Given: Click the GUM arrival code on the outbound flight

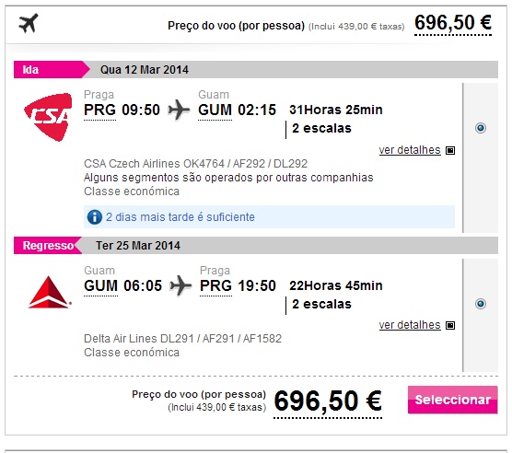Looking at the screenshot, I should coord(215,110).
